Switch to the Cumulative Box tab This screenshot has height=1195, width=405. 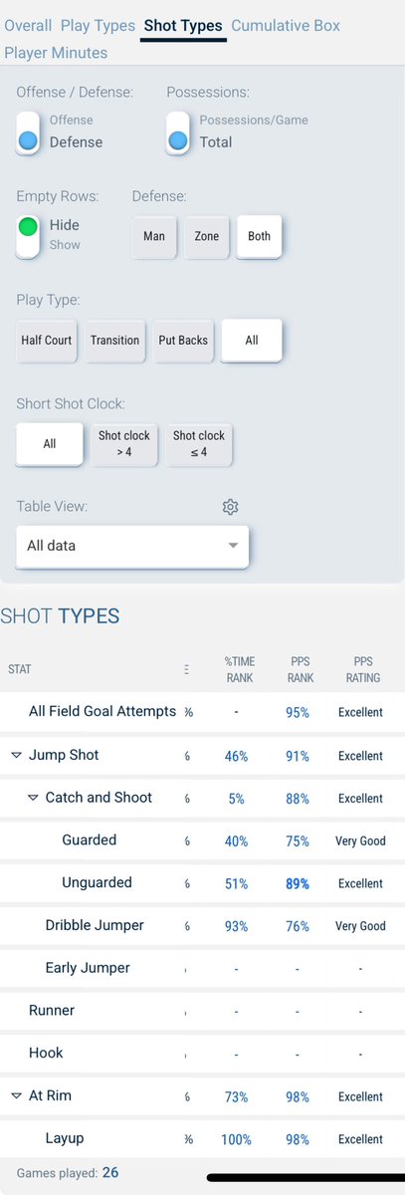point(286,25)
